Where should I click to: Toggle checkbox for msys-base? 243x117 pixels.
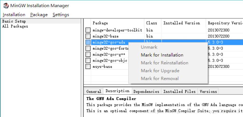[x=88, y=67]
